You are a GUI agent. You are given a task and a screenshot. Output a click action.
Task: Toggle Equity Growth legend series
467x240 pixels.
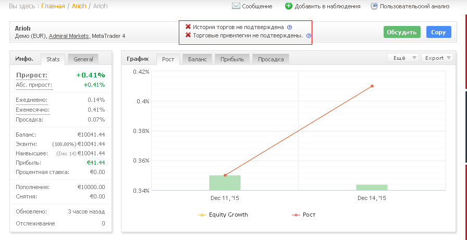click(223, 215)
